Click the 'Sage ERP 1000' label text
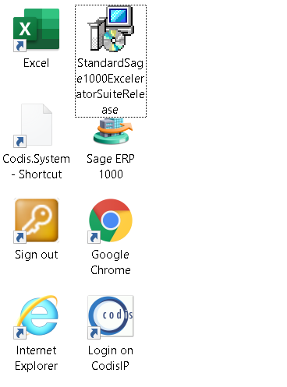The width and height of the screenshot is (287, 387). click(x=111, y=167)
